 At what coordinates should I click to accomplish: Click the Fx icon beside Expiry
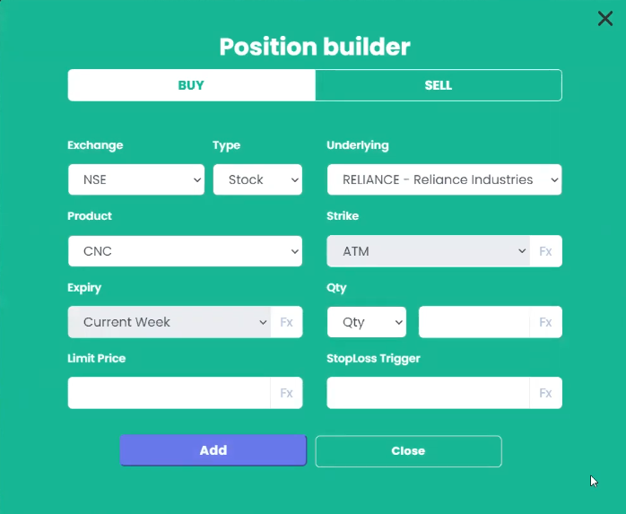286,322
